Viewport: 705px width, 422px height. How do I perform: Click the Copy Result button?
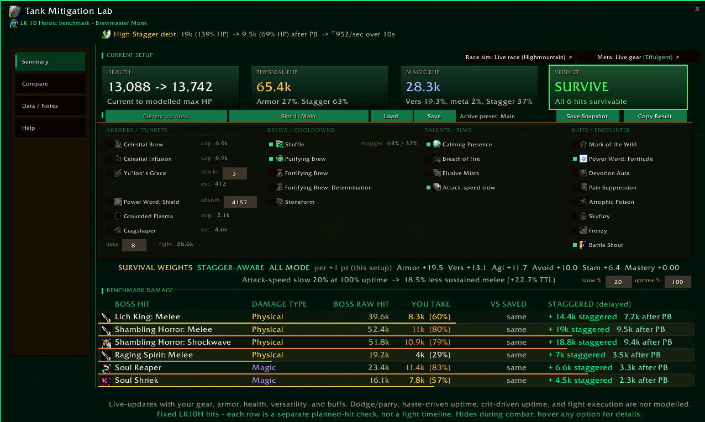point(655,116)
